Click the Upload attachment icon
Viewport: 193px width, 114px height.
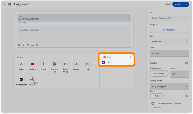[76, 64]
